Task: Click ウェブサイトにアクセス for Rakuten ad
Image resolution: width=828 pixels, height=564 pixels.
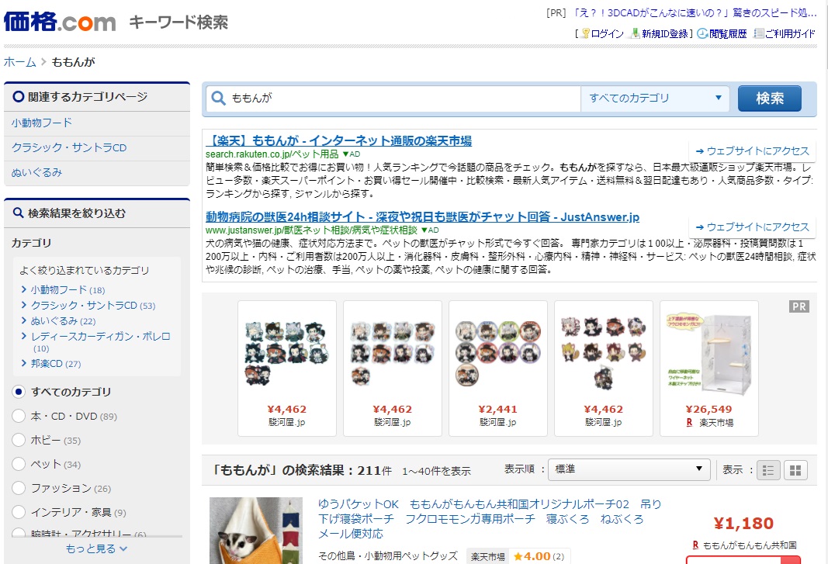Action: point(753,151)
